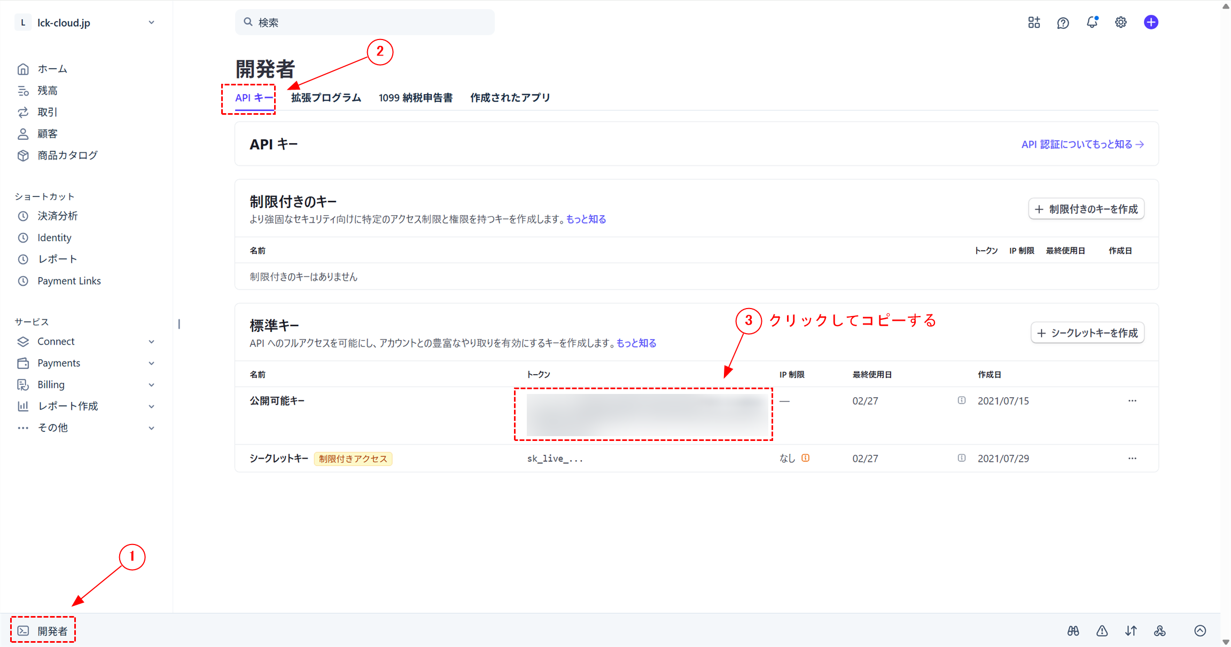Switch to 拡張プログラム tab

(x=326, y=98)
